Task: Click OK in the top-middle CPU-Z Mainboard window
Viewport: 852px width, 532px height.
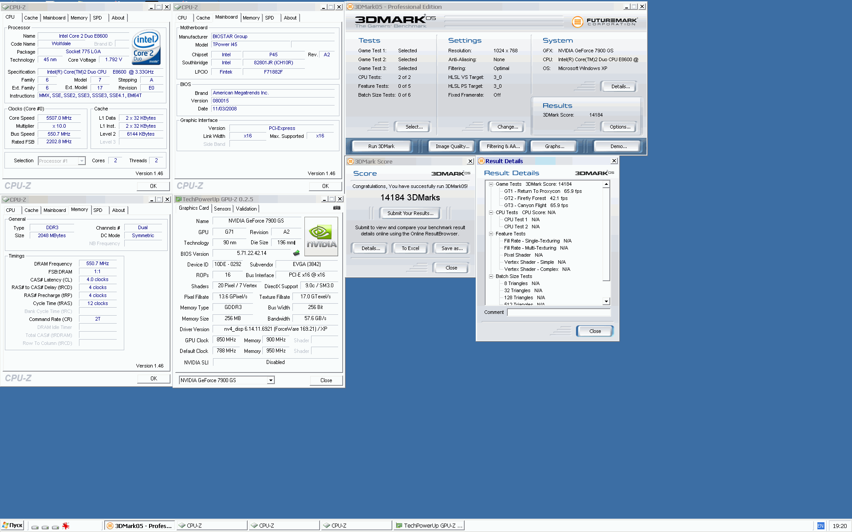Action: coord(326,186)
